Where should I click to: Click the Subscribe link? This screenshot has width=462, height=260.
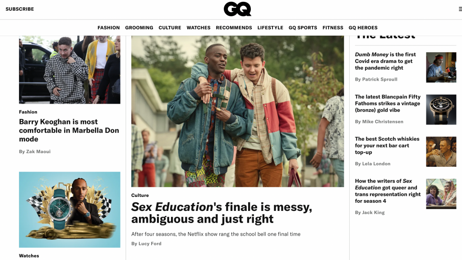(20, 9)
